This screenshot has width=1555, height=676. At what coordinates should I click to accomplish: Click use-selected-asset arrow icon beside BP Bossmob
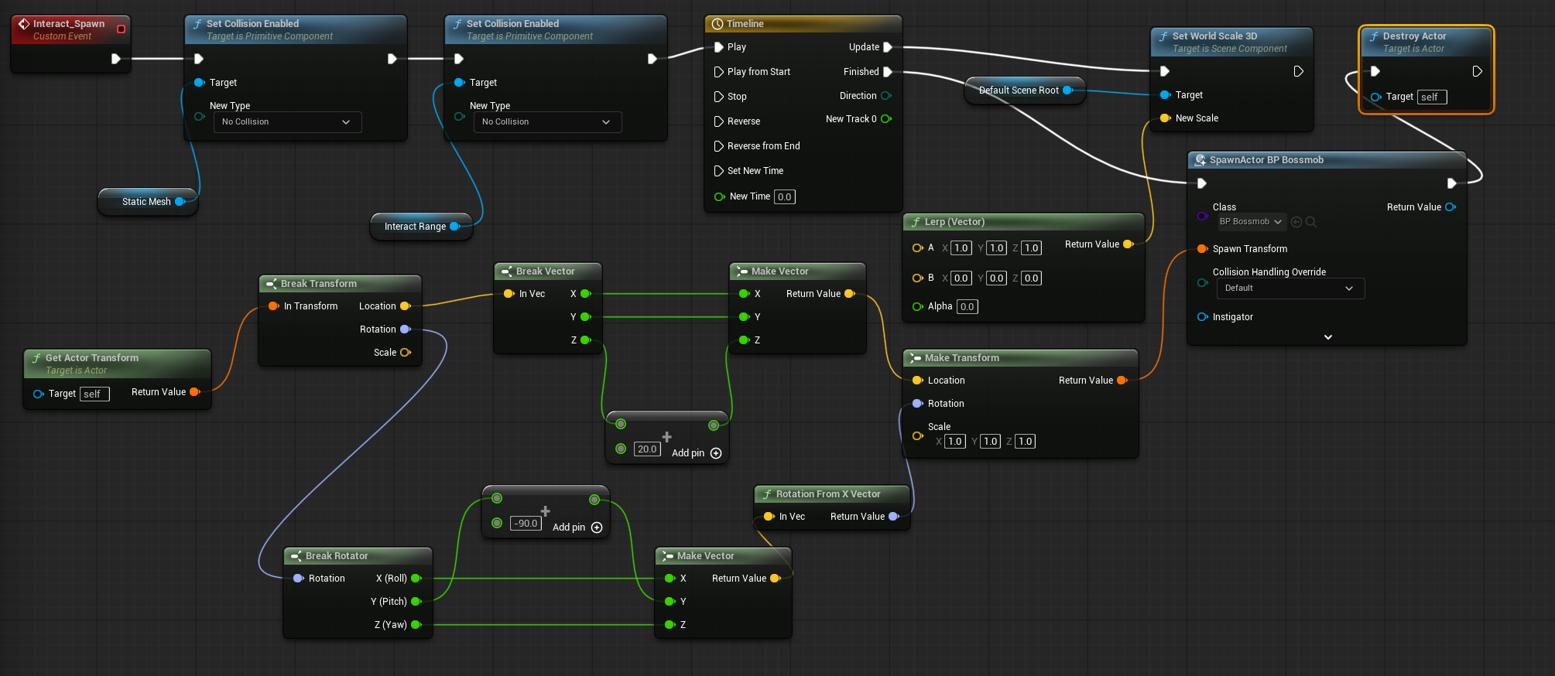coord(1296,222)
